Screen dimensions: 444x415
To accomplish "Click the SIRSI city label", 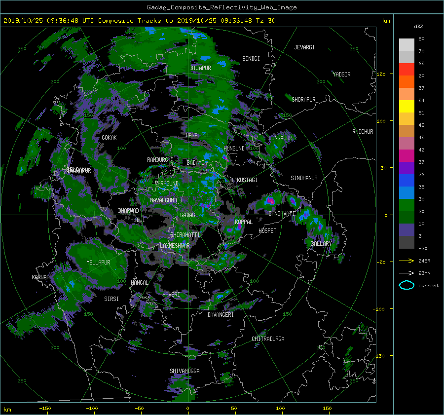I will pos(111,299).
